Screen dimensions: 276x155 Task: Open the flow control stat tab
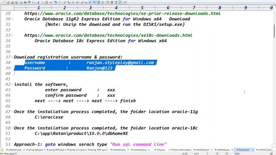click(x=181, y=150)
